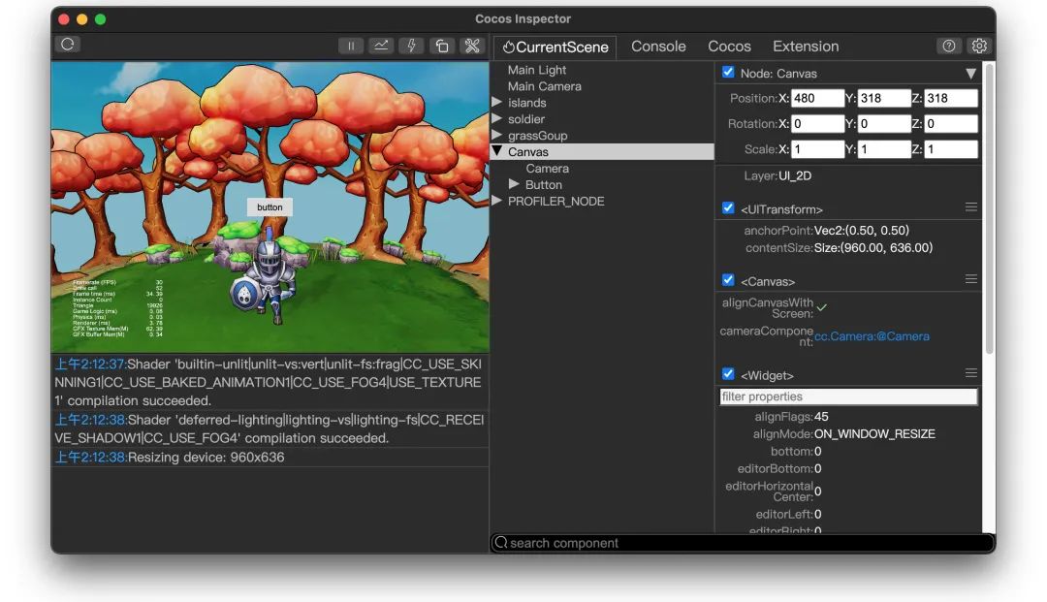Toggle the Node: Canvas active checkbox
This screenshot has width=1047, height=602.
click(x=728, y=72)
